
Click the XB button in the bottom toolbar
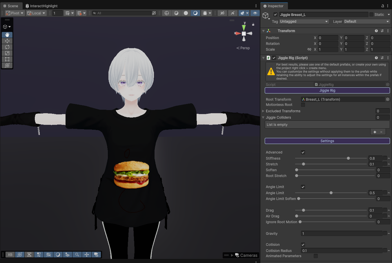[x=10, y=255]
